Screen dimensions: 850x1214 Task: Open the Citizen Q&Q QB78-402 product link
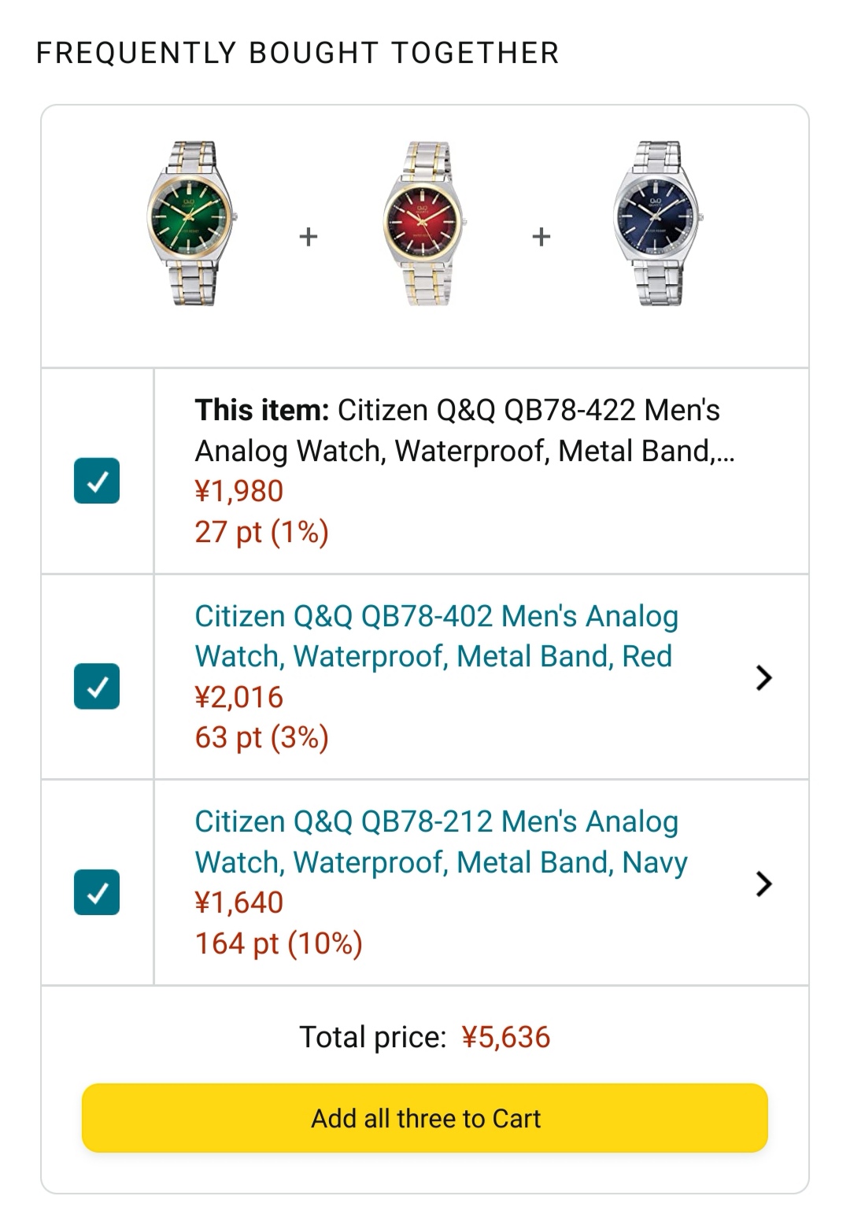point(436,636)
